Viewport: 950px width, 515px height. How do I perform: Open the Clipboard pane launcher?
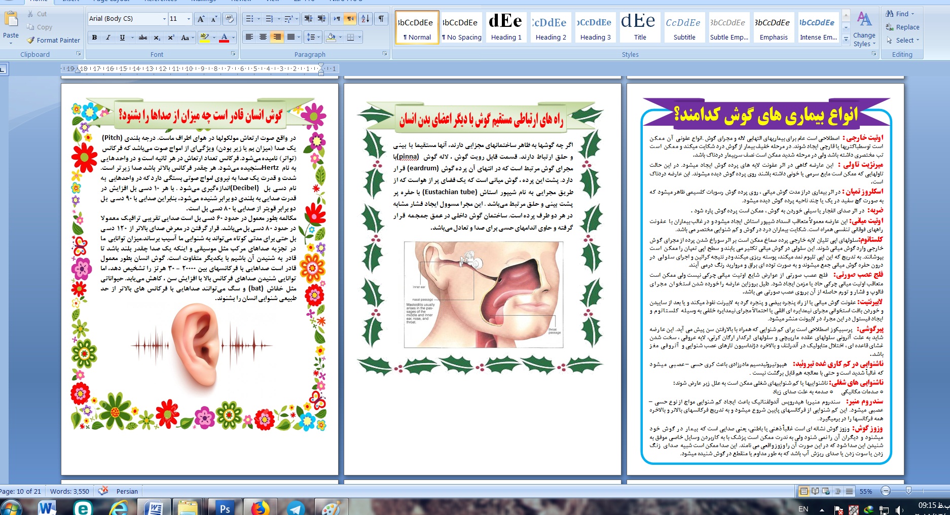pyautogui.click(x=79, y=54)
